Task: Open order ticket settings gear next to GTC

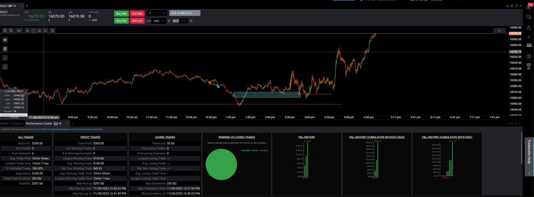Action: 191,21
